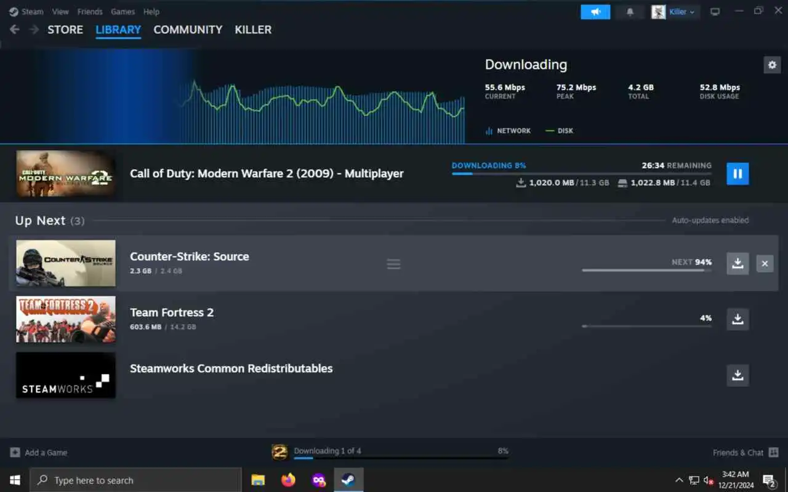The image size is (788, 492).
Task: Open download settings gear icon
Action: coord(772,65)
